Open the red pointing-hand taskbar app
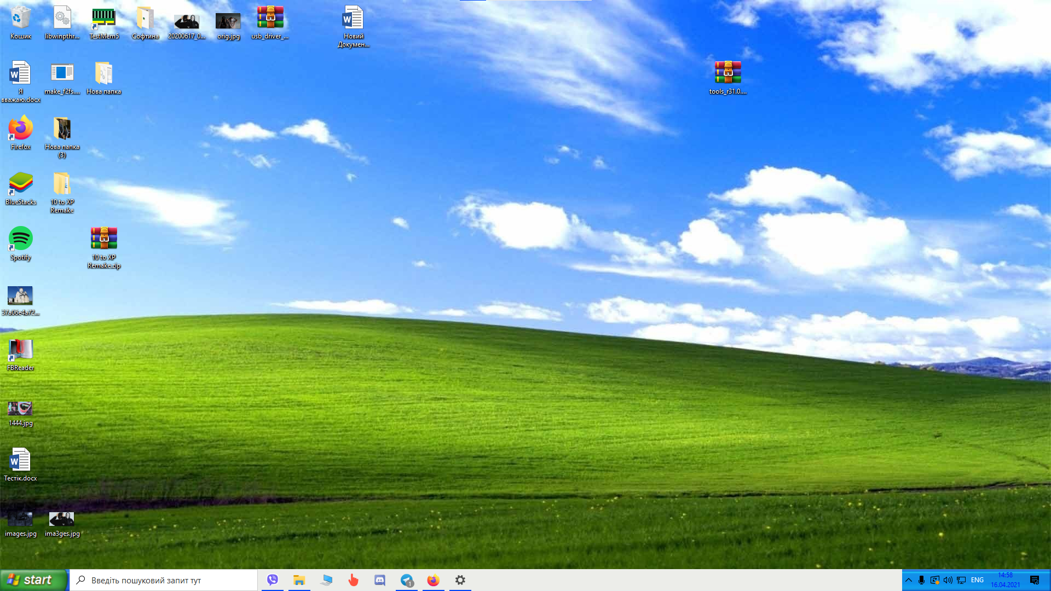Image resolution: width=1051 pixels, height=591 pixels. (x=353, y=580)
